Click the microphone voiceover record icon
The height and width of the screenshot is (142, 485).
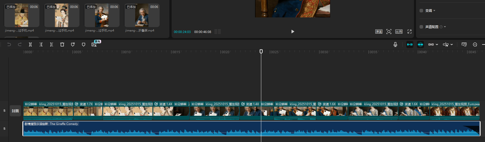click(x=395, y=44)
